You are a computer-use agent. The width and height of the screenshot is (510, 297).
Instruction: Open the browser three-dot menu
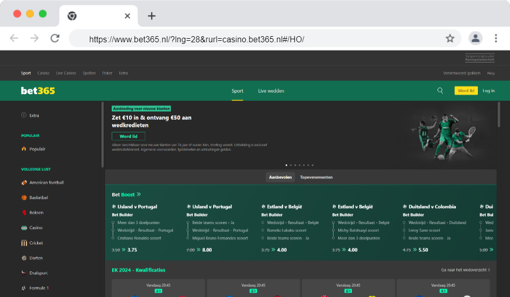pyautogui.click(x=496, y=38)
